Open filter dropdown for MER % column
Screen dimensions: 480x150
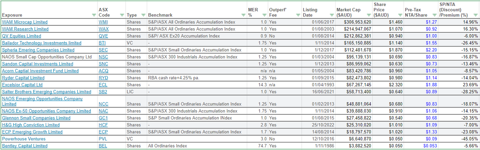pyautogui.click(x=264, y=15)
